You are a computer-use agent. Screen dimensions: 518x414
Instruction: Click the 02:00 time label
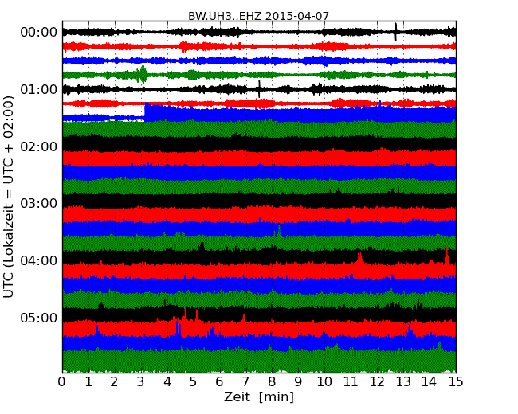click(x=39, y=146)
